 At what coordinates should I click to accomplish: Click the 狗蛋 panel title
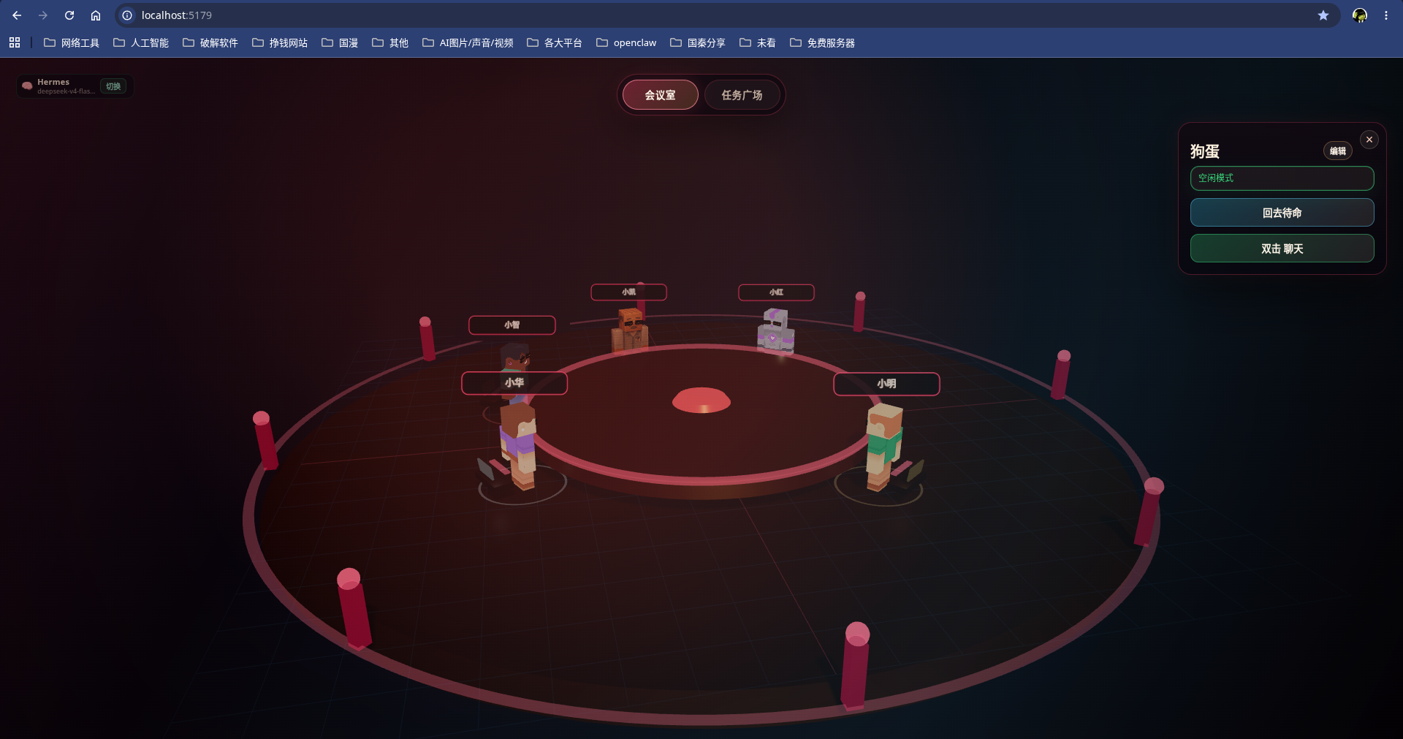[1205, 151]
